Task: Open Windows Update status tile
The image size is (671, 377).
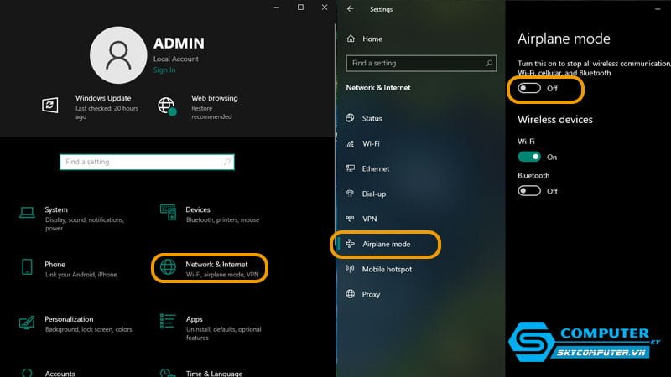Action: click(91, 107)
